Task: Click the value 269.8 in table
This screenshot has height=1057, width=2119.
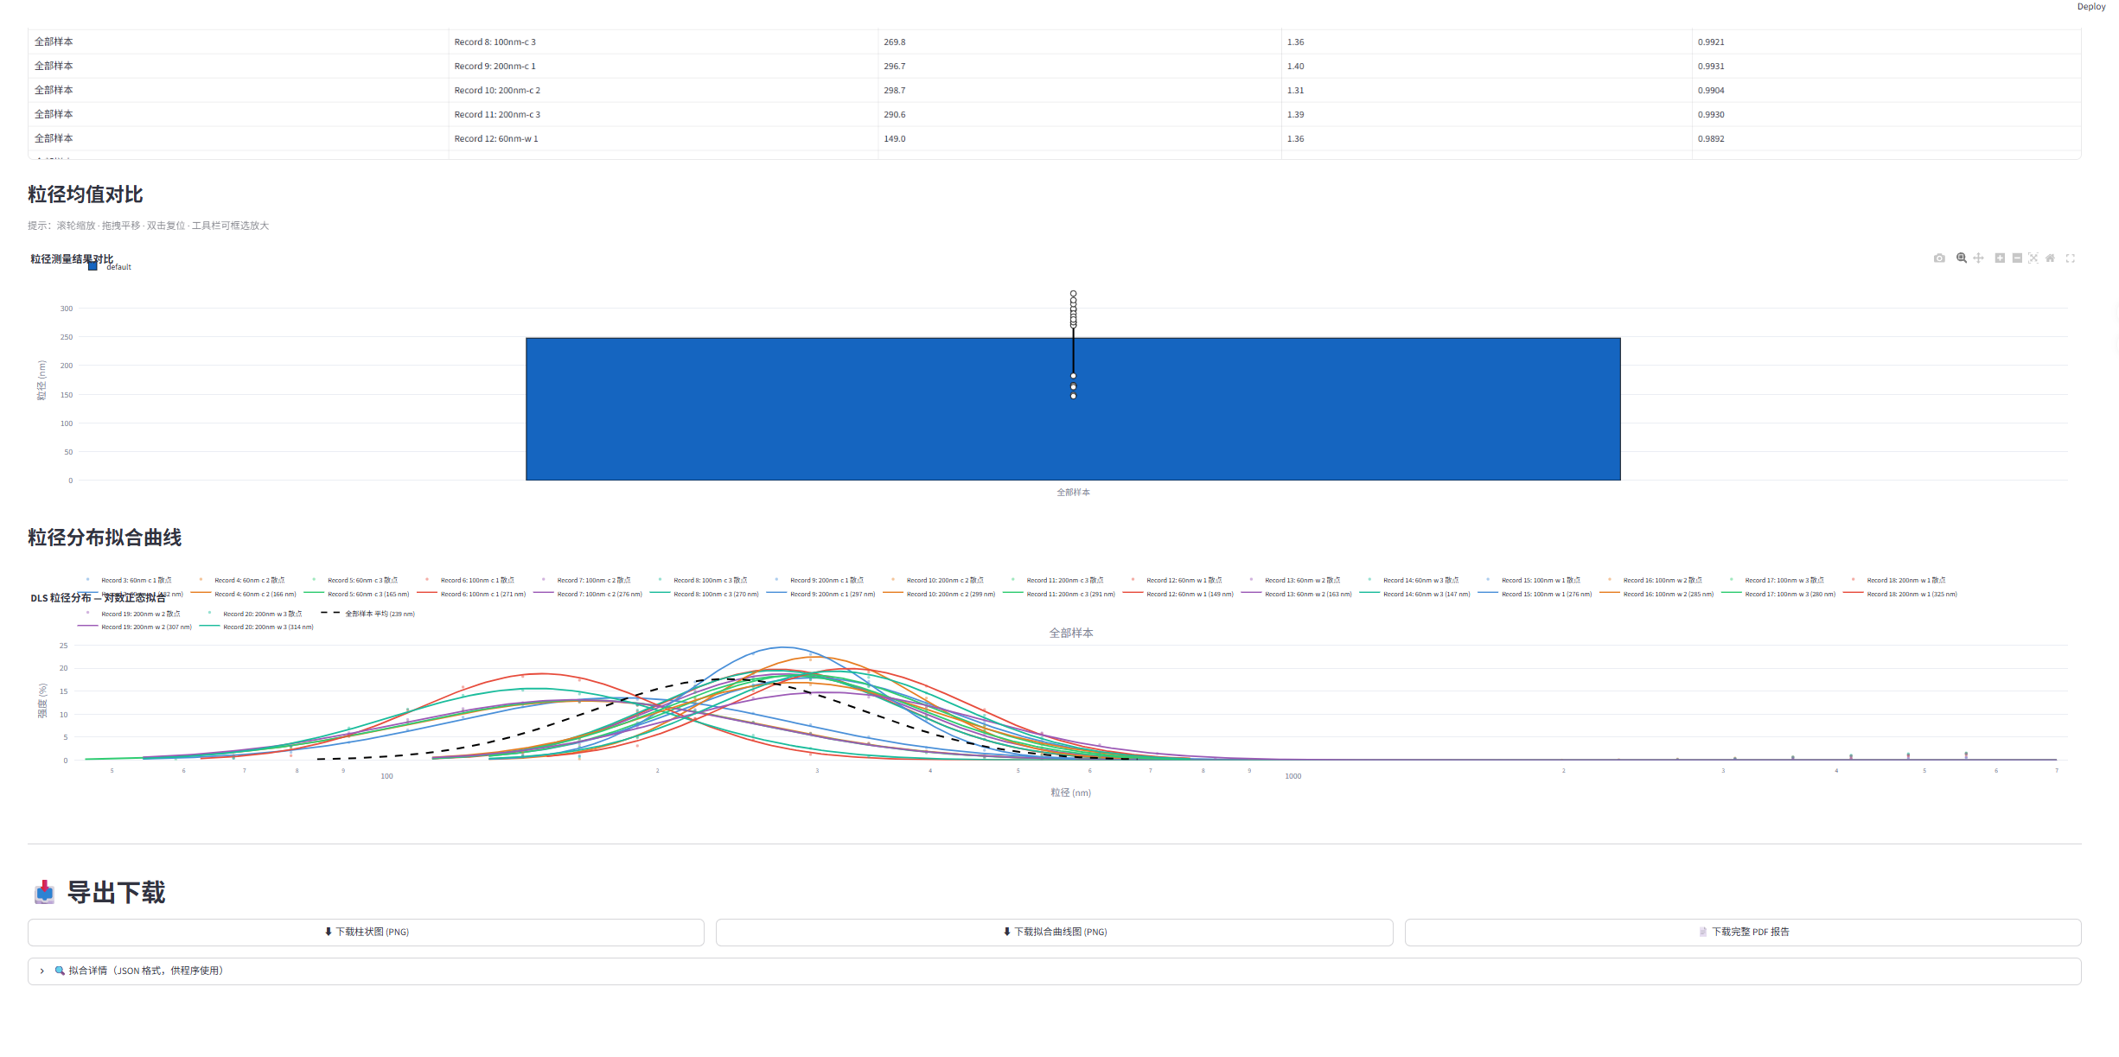Action: [1079, 42]
